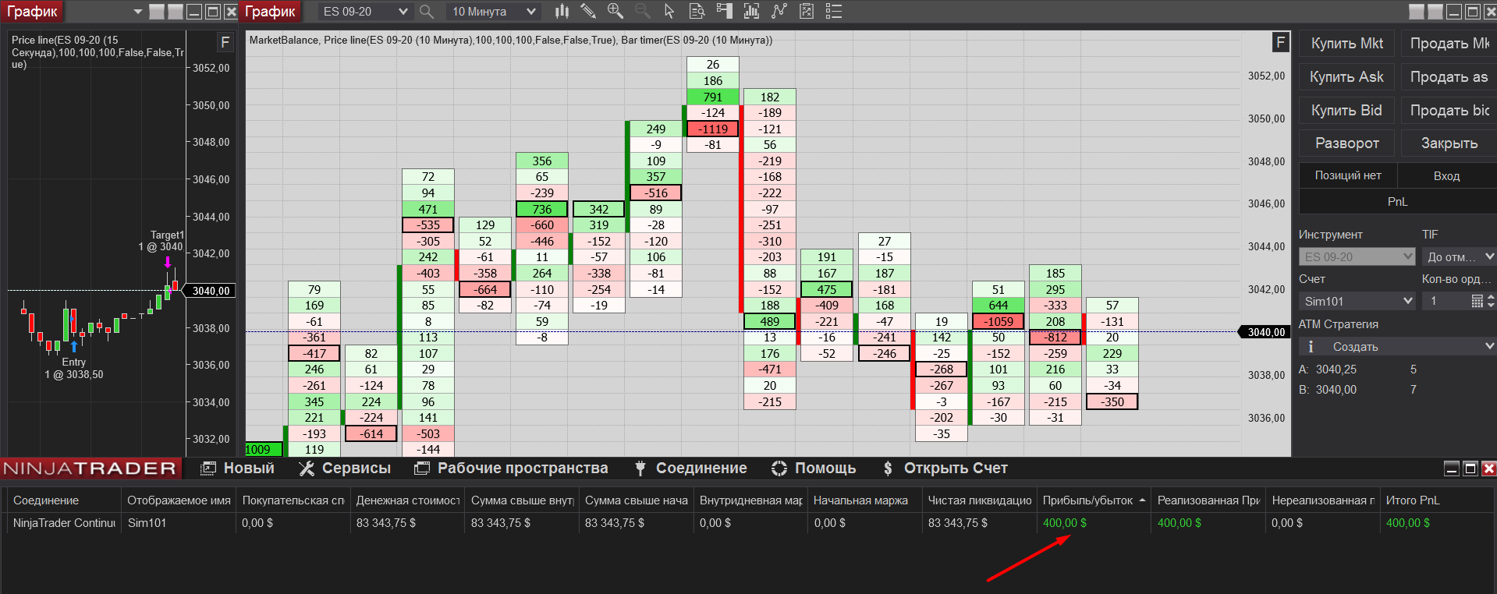
Task: Click the Соединение column header
Action: coord(62,500)
